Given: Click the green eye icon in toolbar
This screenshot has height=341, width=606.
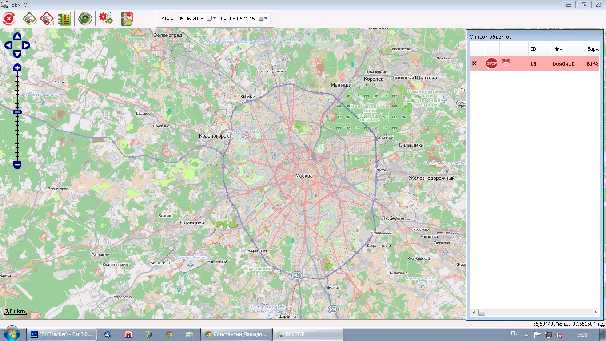Looking at the screenshot, I should pyautogui.click(x=85, y=19).
